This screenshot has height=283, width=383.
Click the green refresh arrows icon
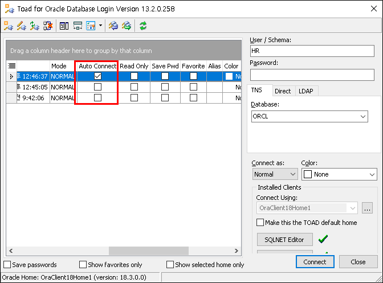point(143,26)
